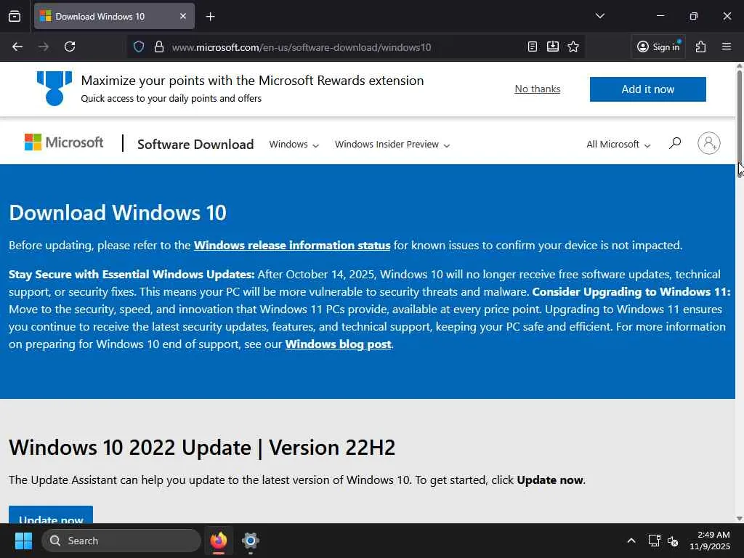Open the network status tray icon
Viewport: 744px width, 558px height.
(x=655, y=541)
